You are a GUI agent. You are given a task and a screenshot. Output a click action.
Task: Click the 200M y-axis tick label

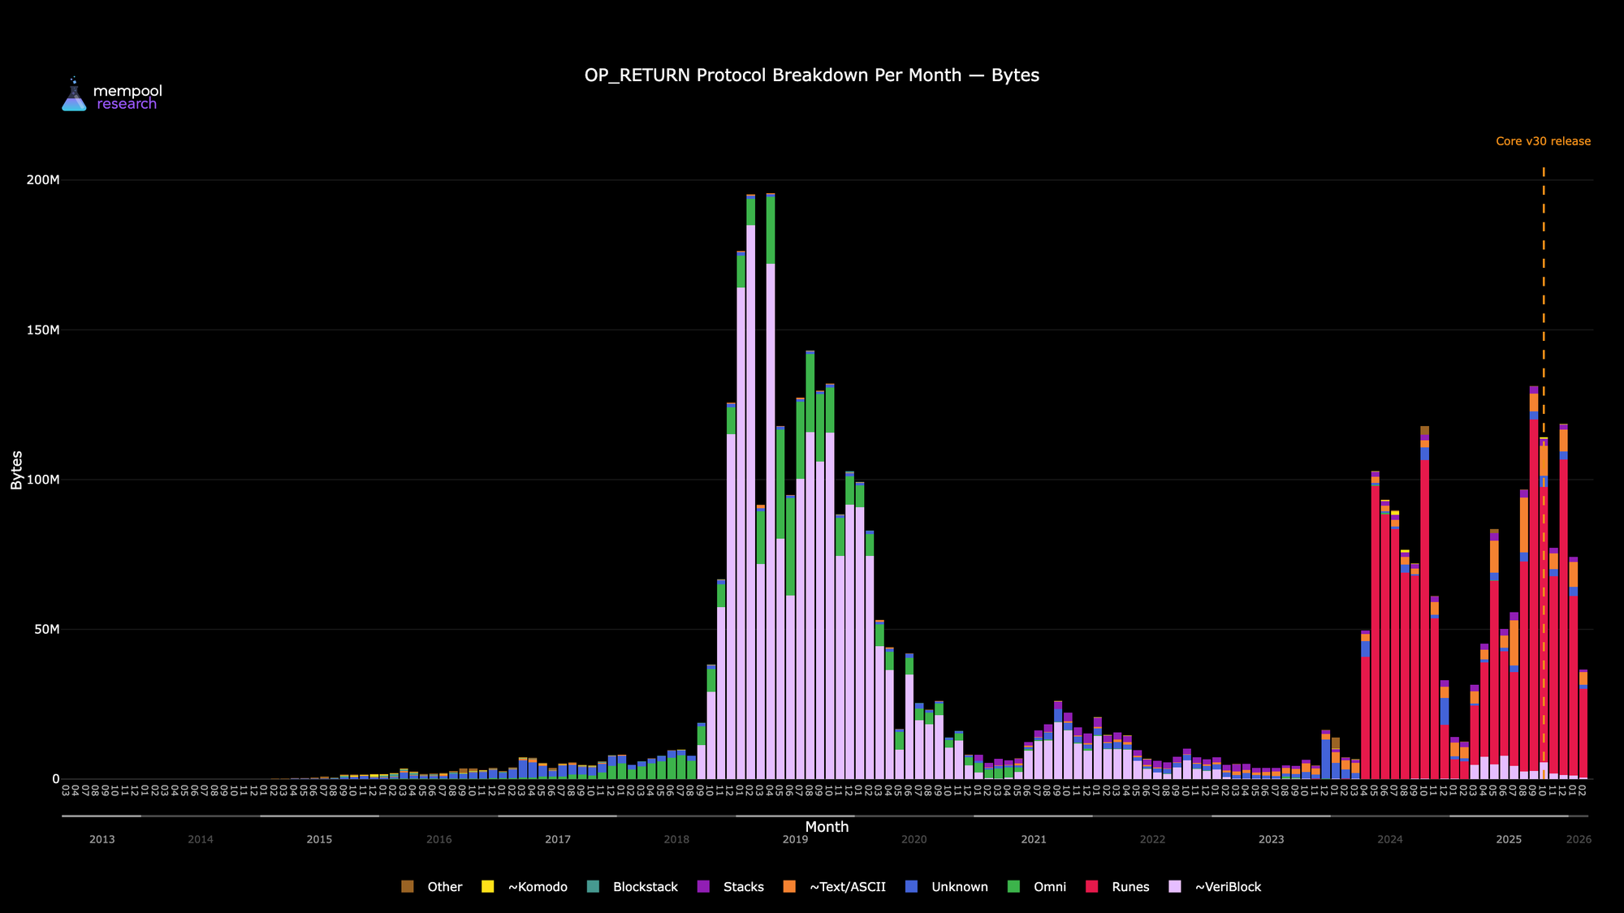click(x=43, y=180)
